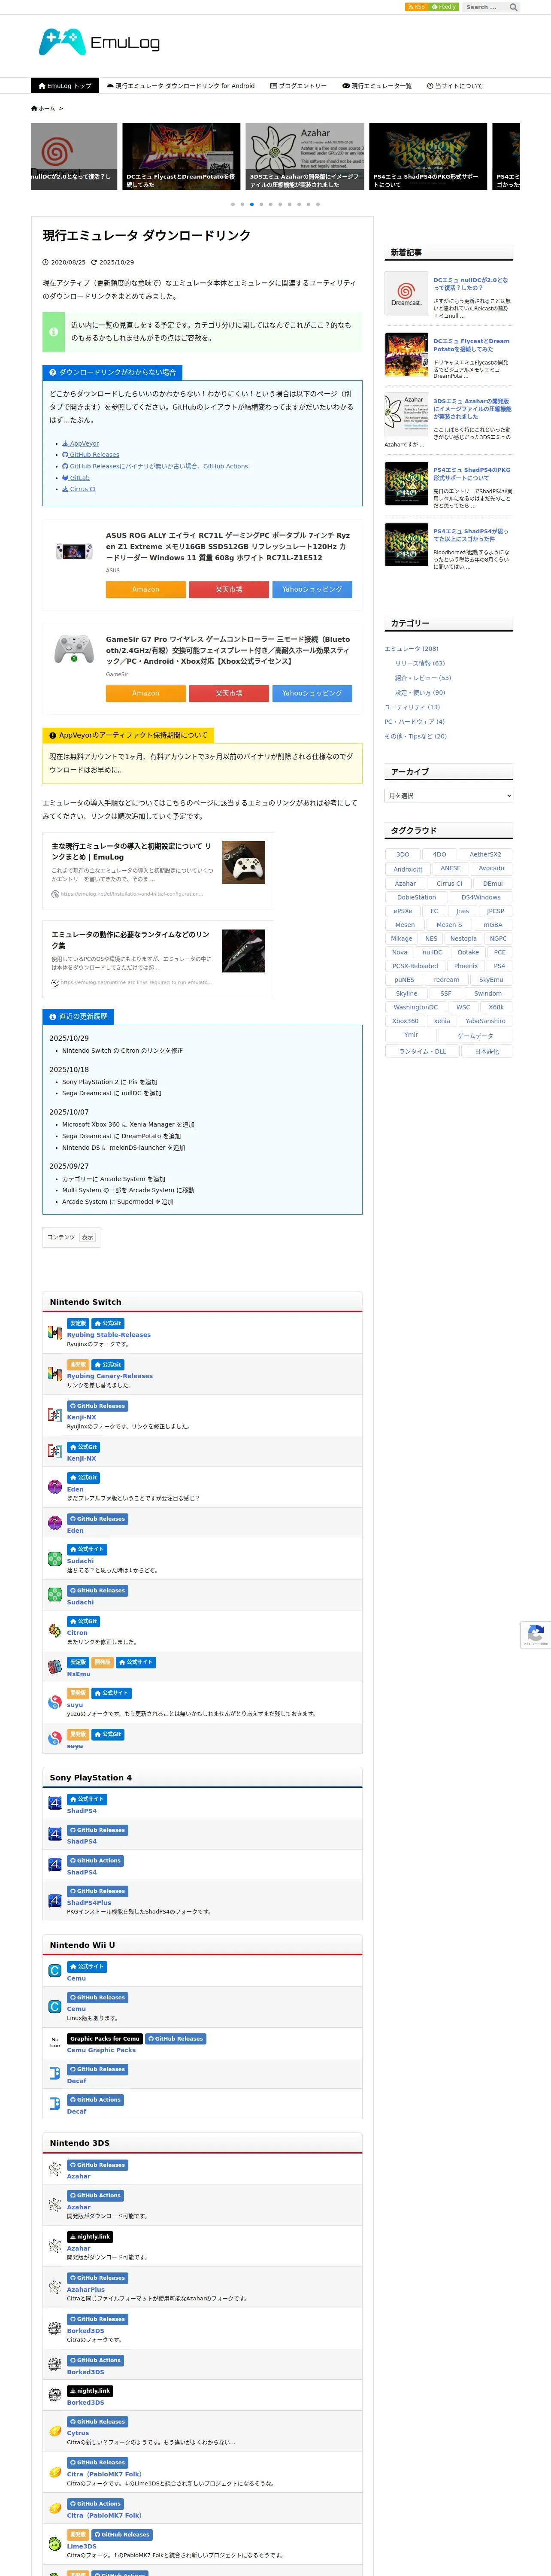
Task: Click into the Search input field
Action: tap(484, 7)
